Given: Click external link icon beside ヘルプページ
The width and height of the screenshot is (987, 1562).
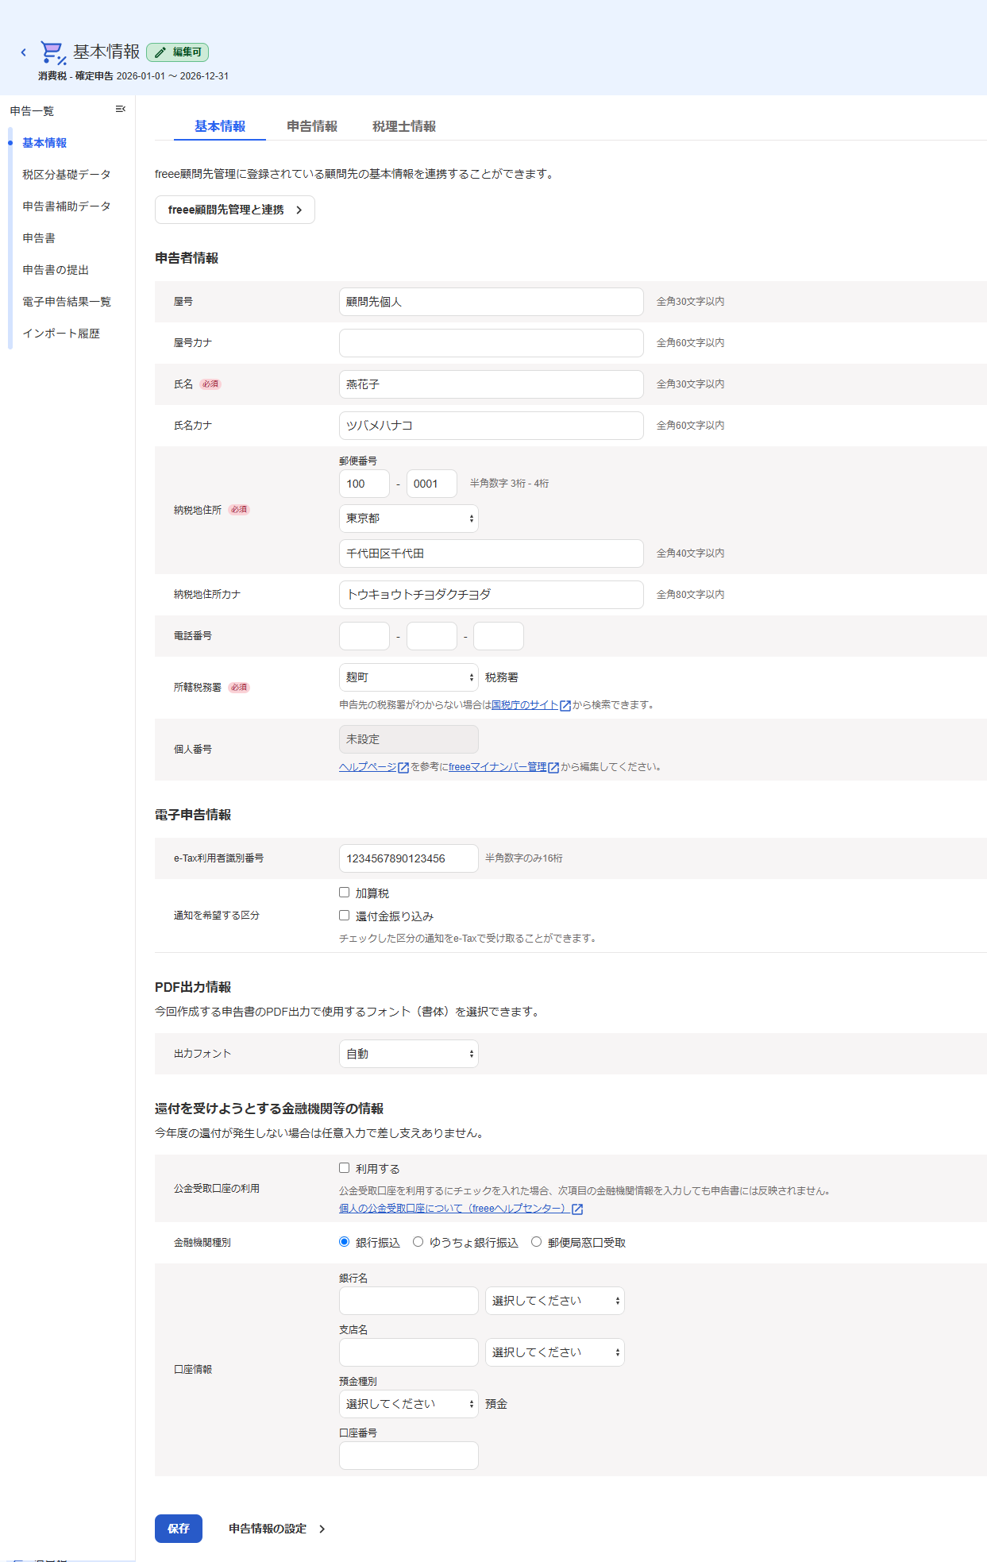Looking at the screenshot, I should [403, 767].
